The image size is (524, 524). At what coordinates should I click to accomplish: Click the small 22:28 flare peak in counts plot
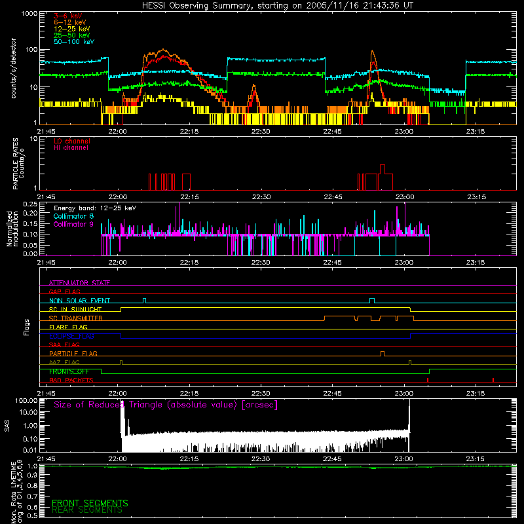(254, 87)
